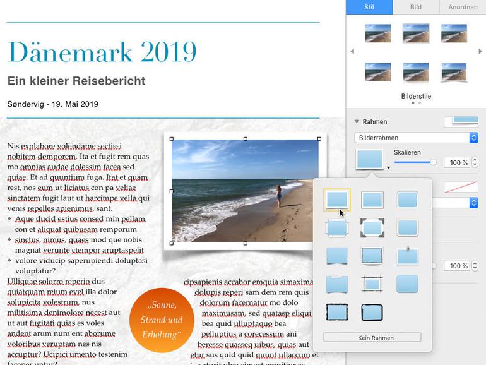Open the frame style preview popup arrow
Viewport: 486px width, 365px height.
[x=388, y=168]
